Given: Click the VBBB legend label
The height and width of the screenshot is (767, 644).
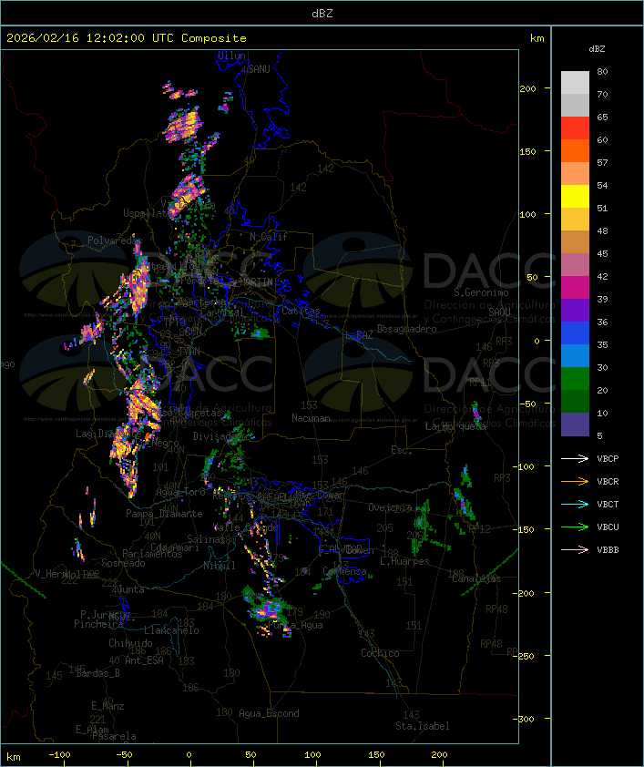Looking at the screenshot, I should click(608, 550).
